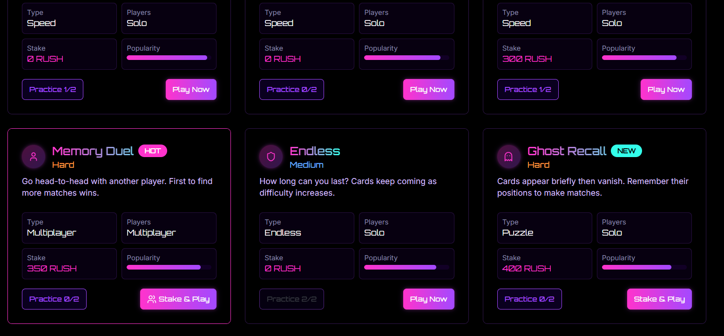Viewport: 724px width, 336px height.
Task: Click Practice 0/2 in the top middle card
Action: (291, 90)
